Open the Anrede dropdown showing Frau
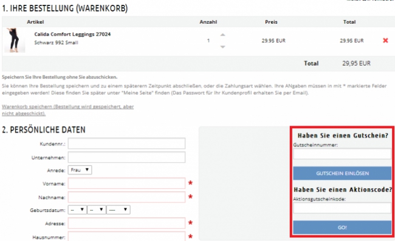Viewport: 395px width, 241px height. 80,170
